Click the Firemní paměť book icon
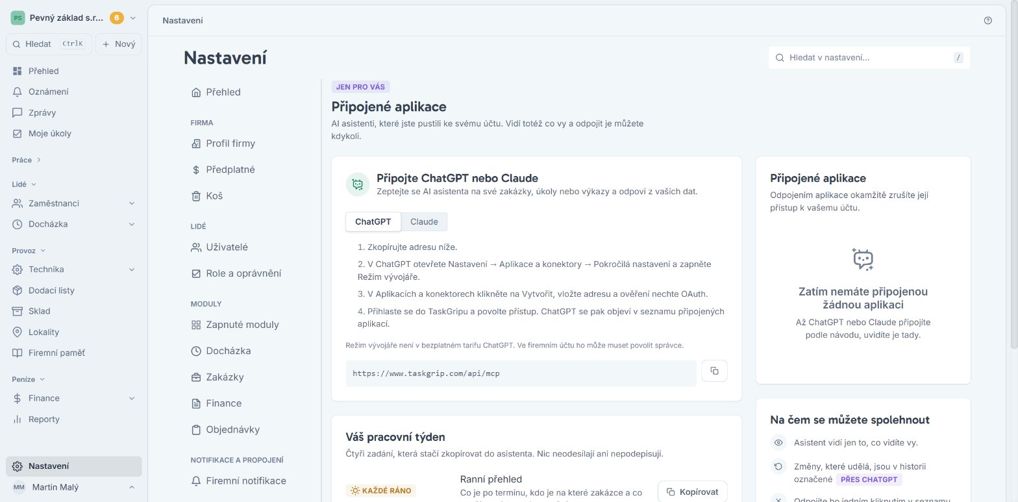The width and height of the screenshot is (1018, 502). click(x=17, y=353)
